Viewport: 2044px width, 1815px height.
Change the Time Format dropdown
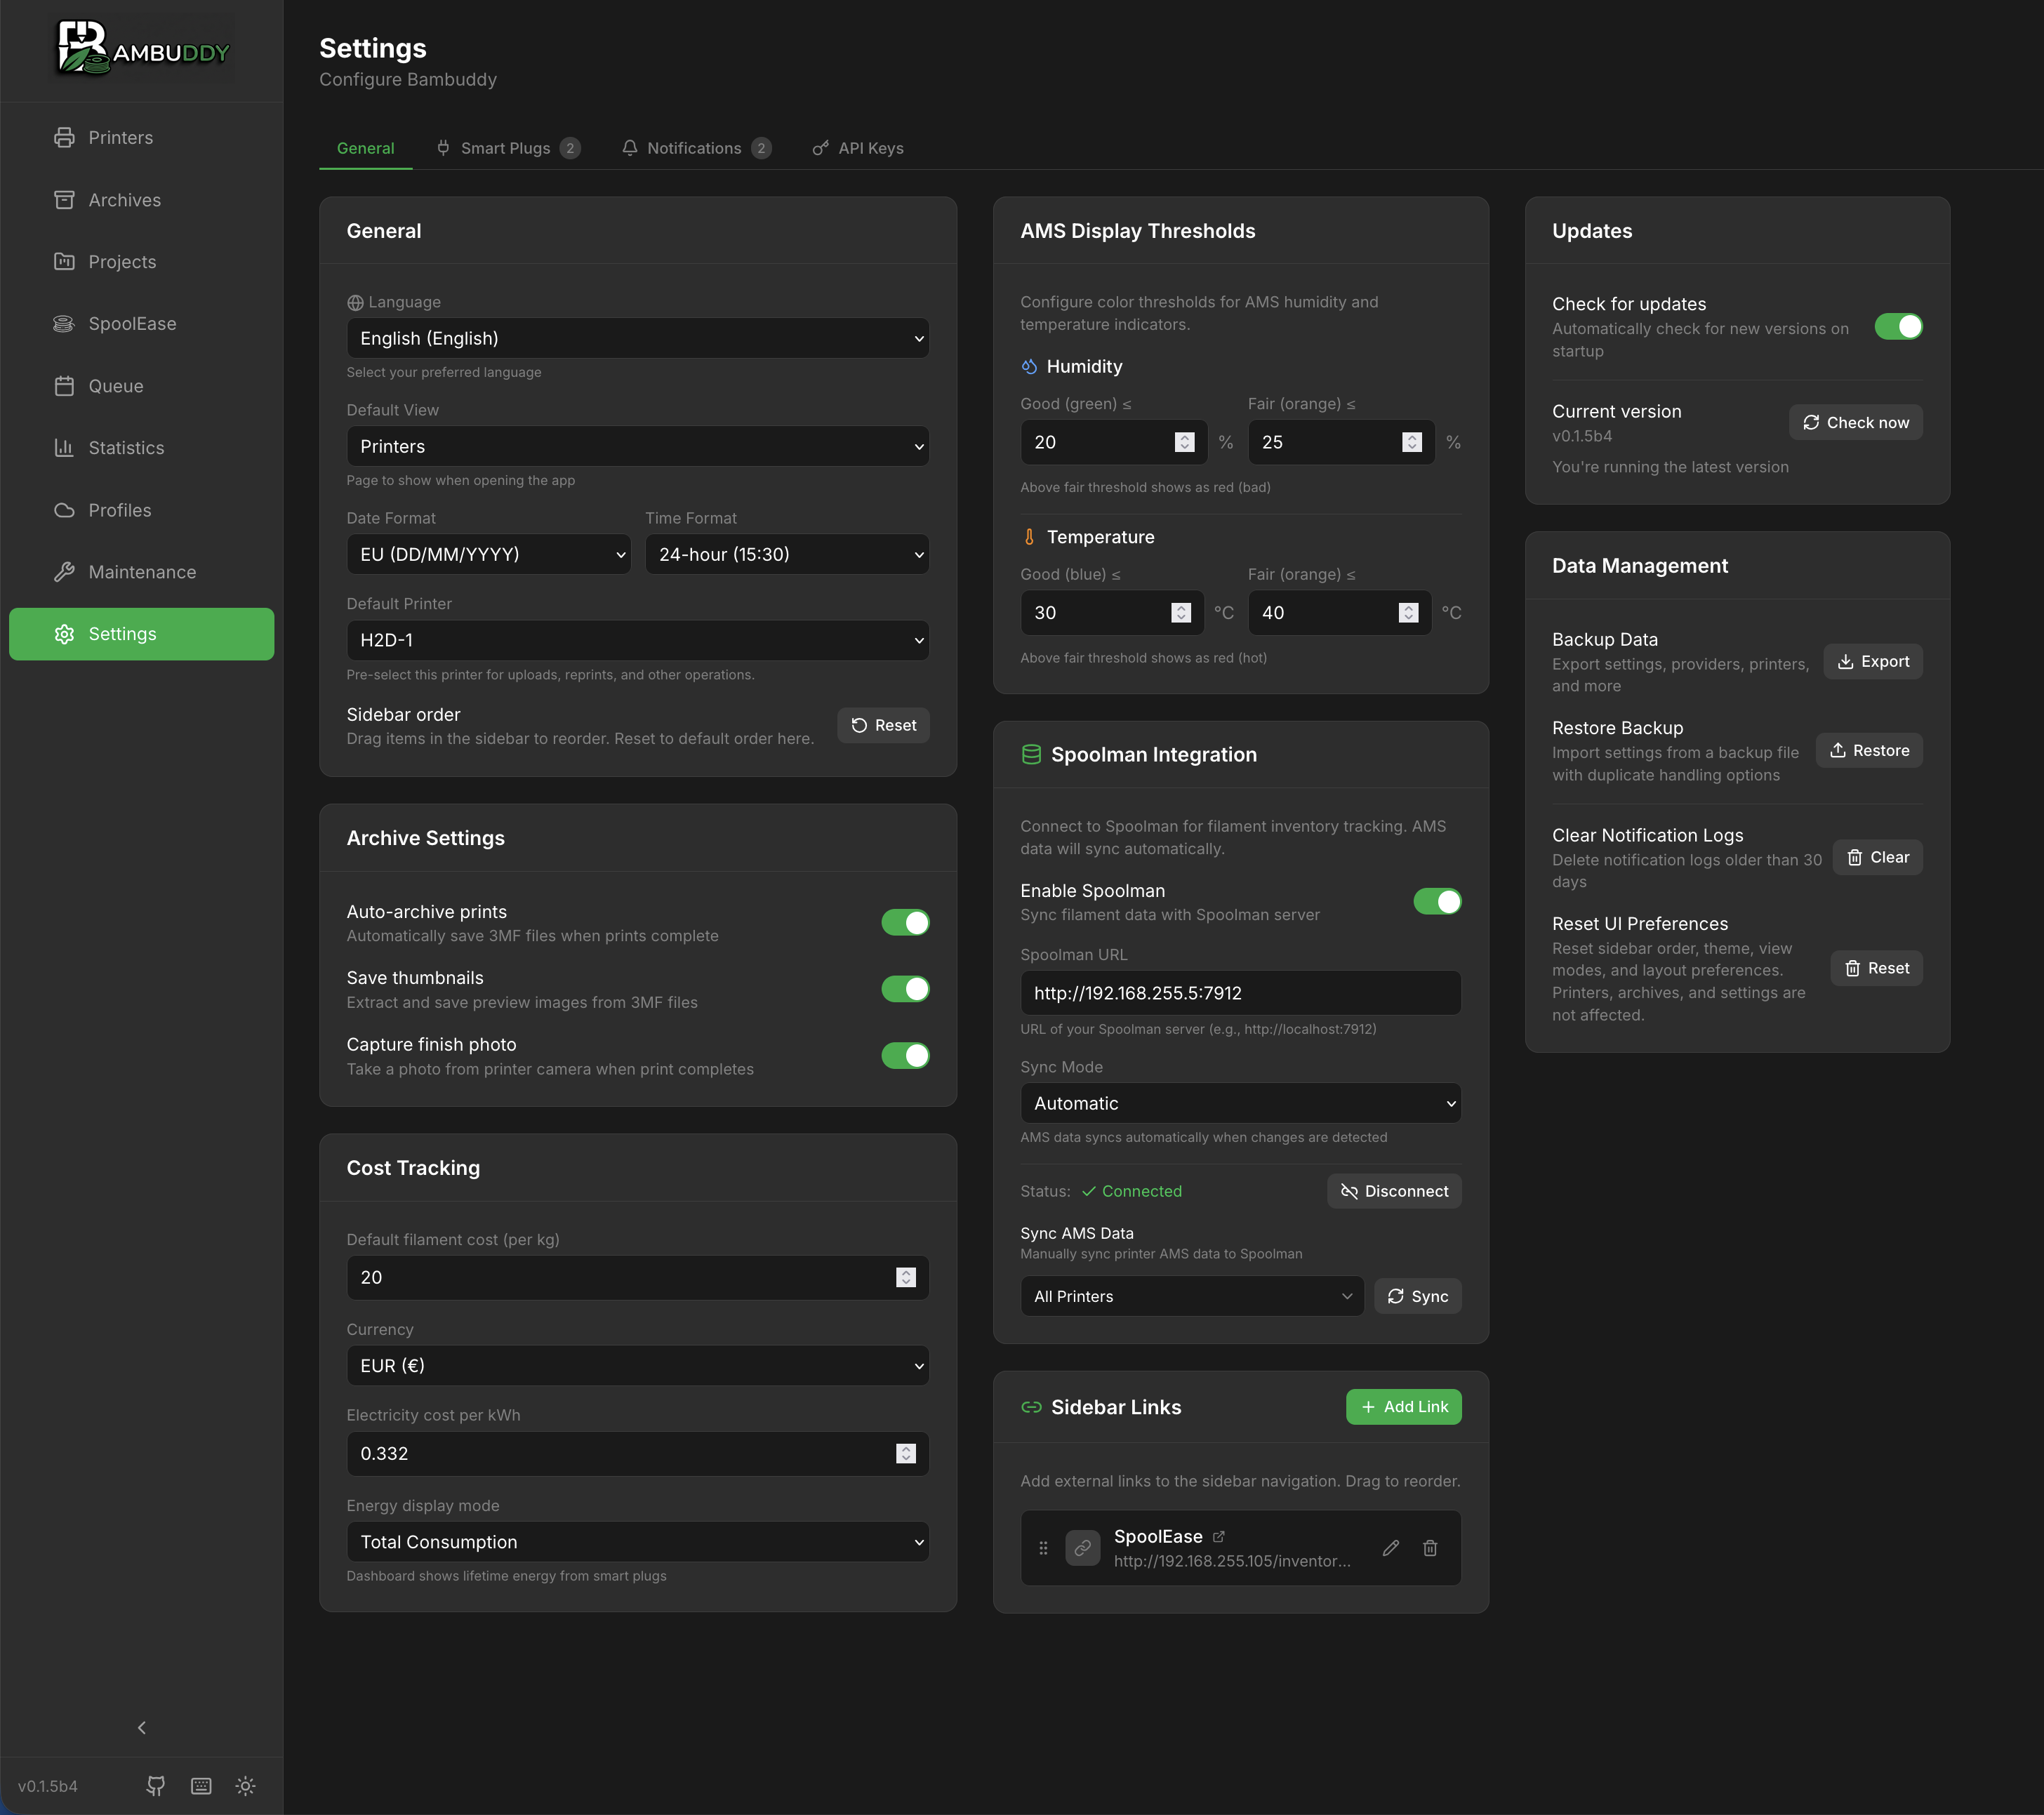click(x=787, y=554)
